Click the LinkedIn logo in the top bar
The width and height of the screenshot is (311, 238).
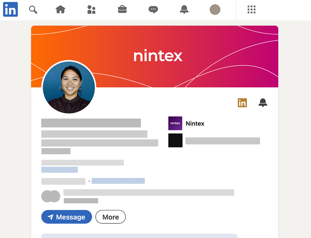[10, 9]
